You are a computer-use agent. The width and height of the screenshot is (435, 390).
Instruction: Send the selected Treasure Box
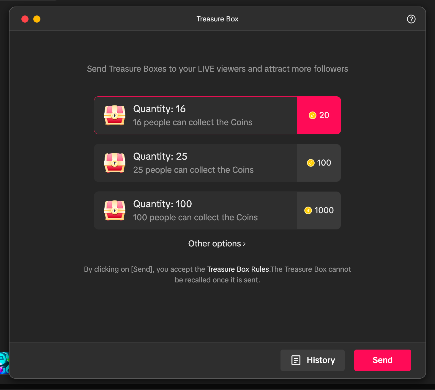click(382, 360)
